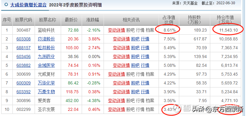Click the shares held value 617.87

point(200,39)
